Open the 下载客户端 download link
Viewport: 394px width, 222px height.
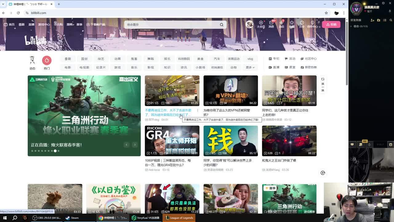96,24
